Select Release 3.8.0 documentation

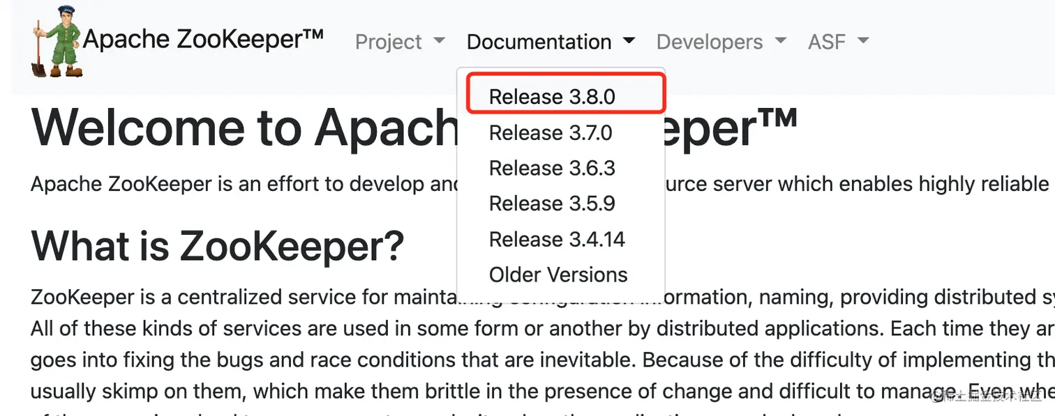[552, 97]
